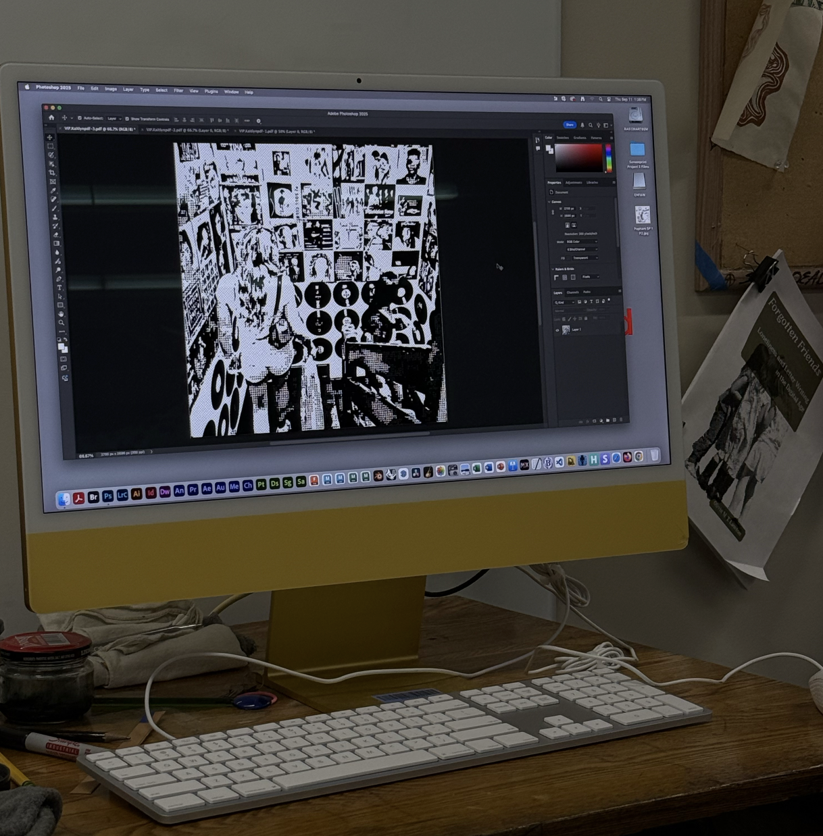The height and width of the screenshot is (836, 823).
Task: Toggle Show Transform Controls checkbox
Action: tap(127, 119)
